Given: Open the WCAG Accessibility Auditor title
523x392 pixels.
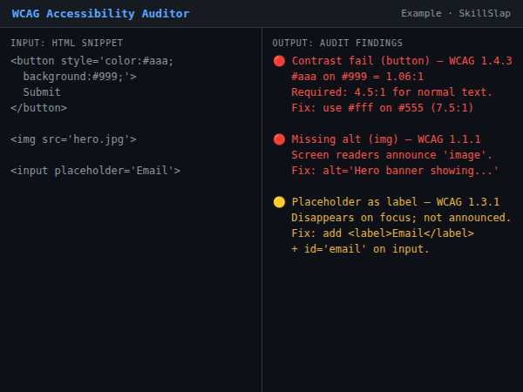Looking at the screenshot, I should point(100,14).
